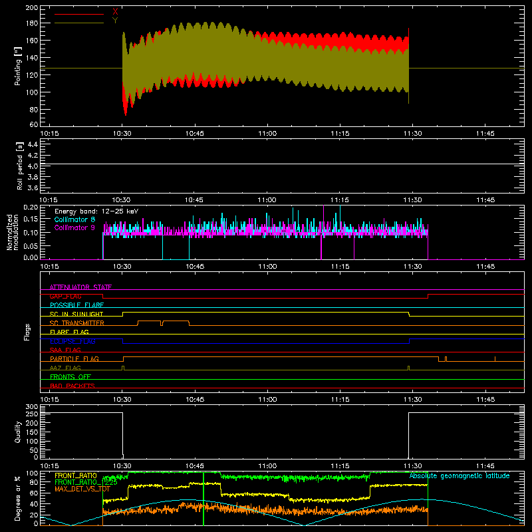Select the FLARE_FLAG label

point(69,332)
